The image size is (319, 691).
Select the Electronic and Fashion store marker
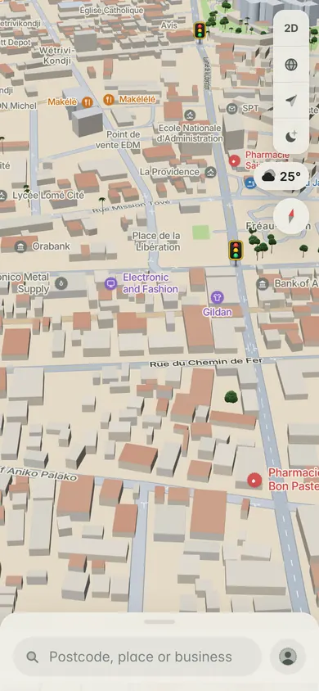(110, 283)
